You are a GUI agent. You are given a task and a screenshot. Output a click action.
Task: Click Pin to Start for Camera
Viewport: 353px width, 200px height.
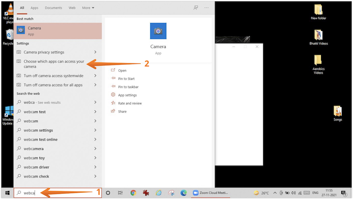click(126, 79)
